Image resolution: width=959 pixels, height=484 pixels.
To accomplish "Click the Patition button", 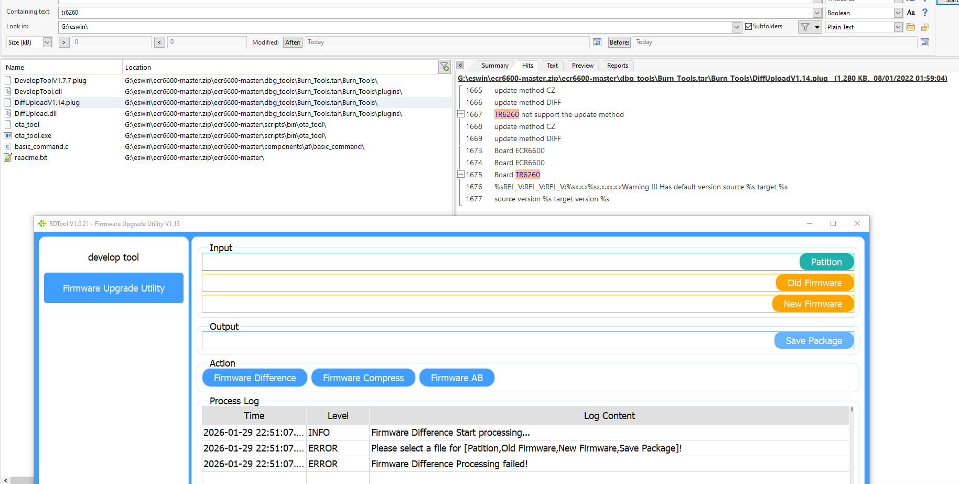I will pos(826,262).
